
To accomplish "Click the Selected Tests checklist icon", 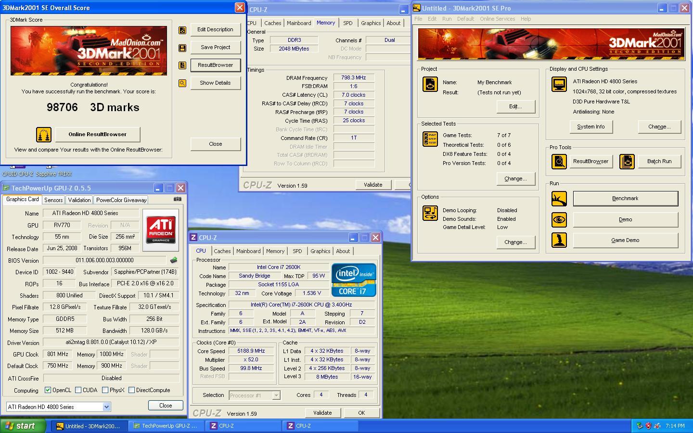I will pyautogui.click(x=430, y=139).
